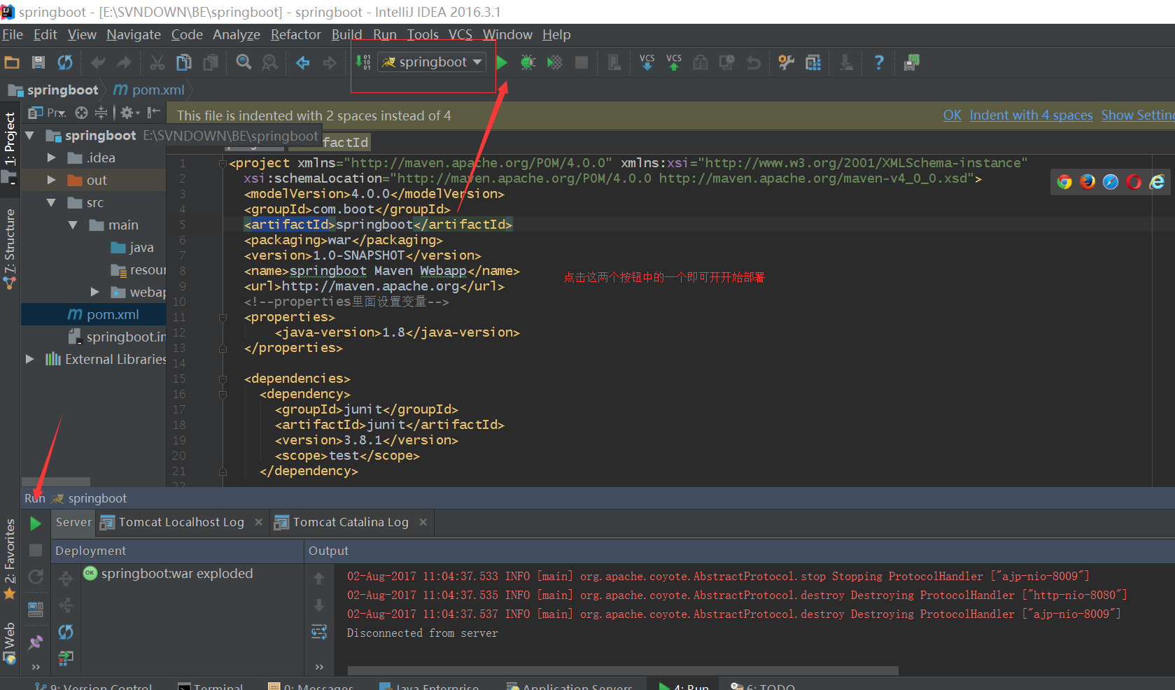Open the VCS menu
Image resolution: width=1175 pixels, height=690 pixels.
point(460,34)
